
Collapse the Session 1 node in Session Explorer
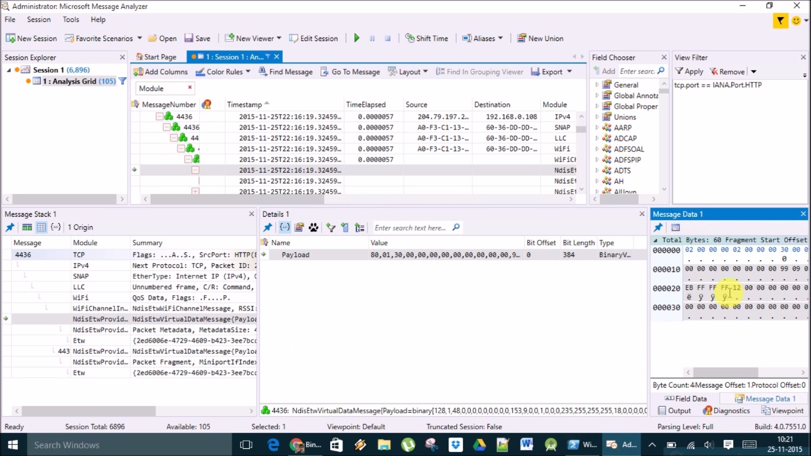9,70
